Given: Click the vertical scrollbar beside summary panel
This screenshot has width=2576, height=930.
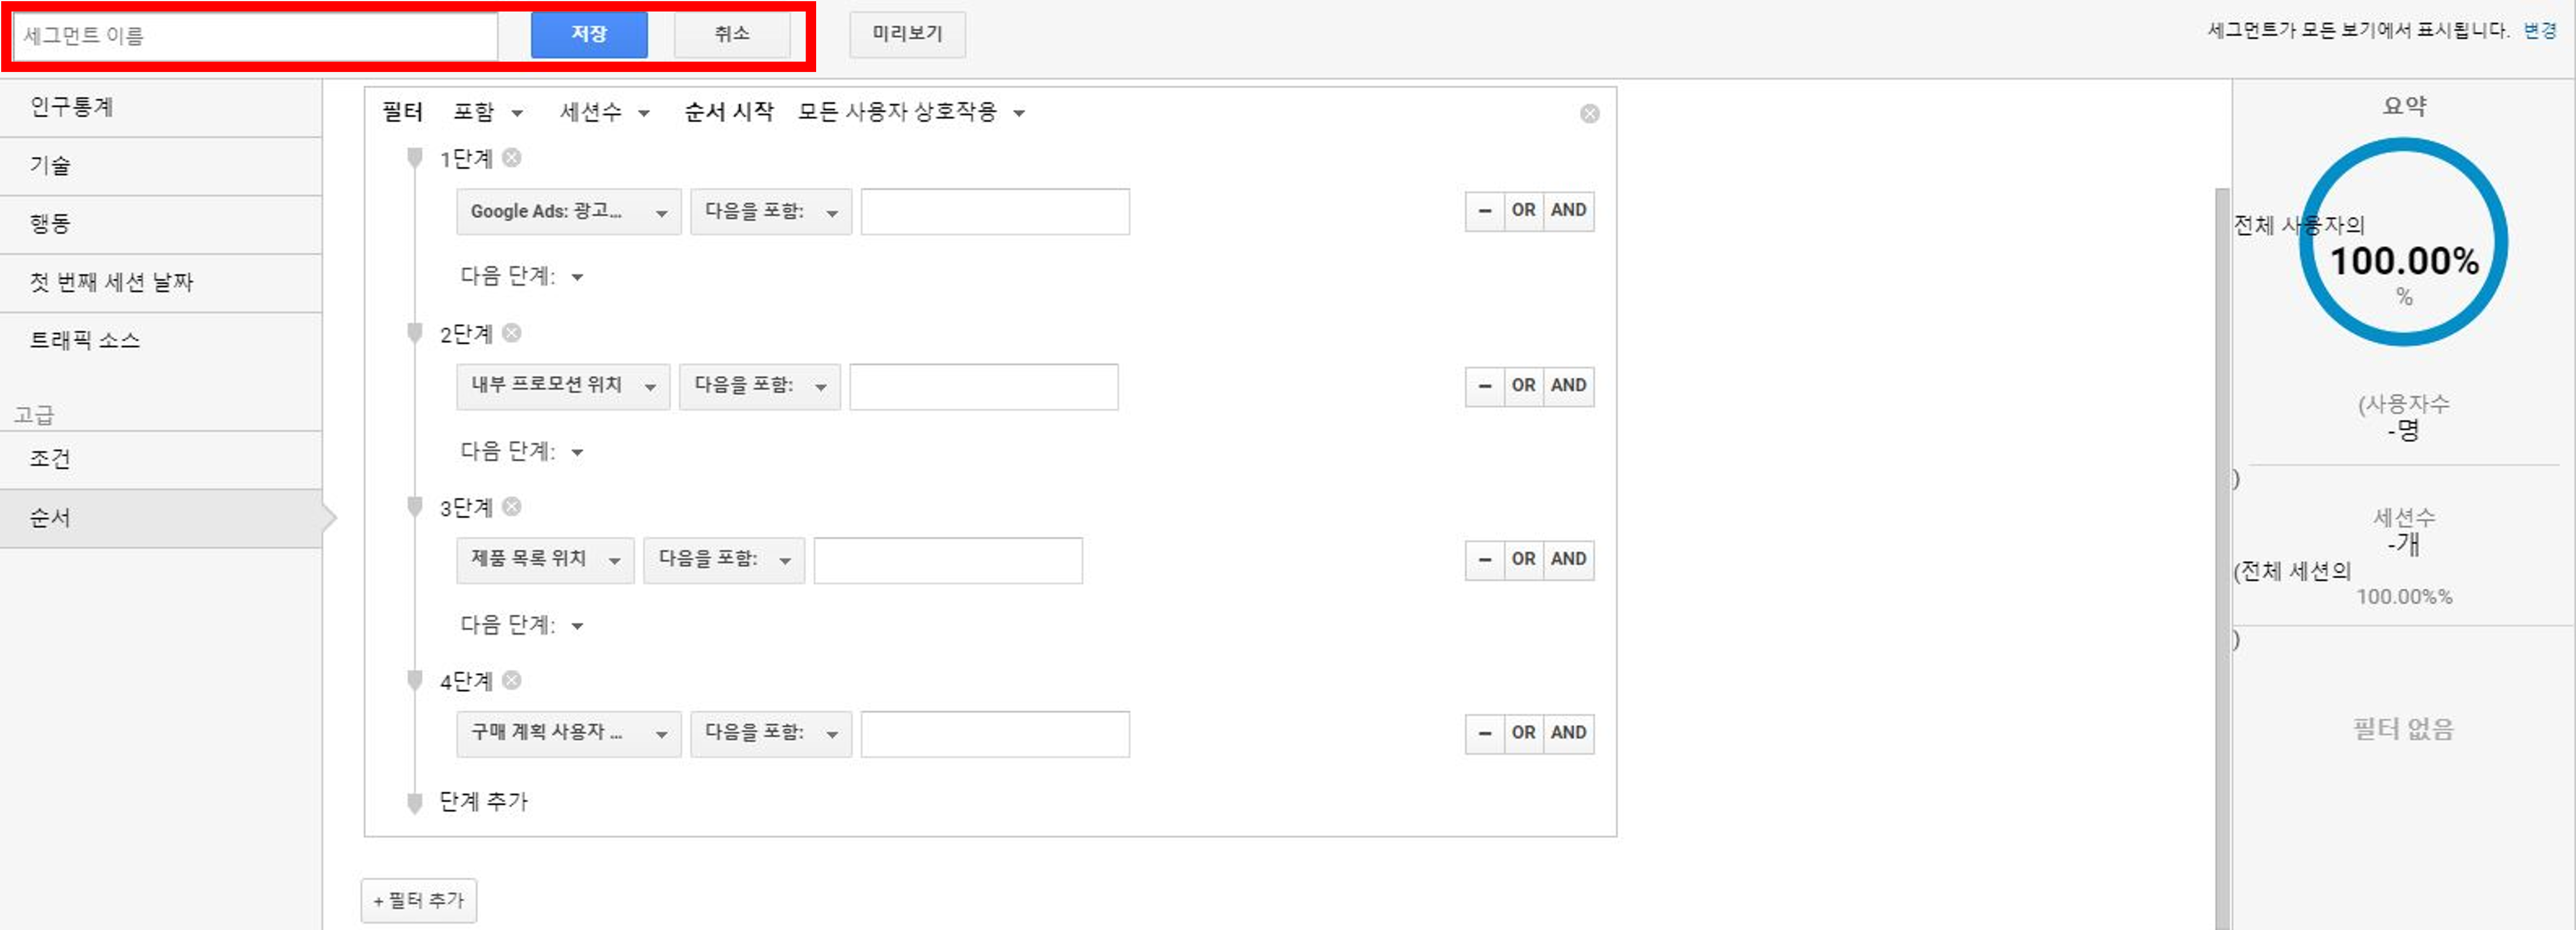Looking at the screenshot, I should (2222, 558).
